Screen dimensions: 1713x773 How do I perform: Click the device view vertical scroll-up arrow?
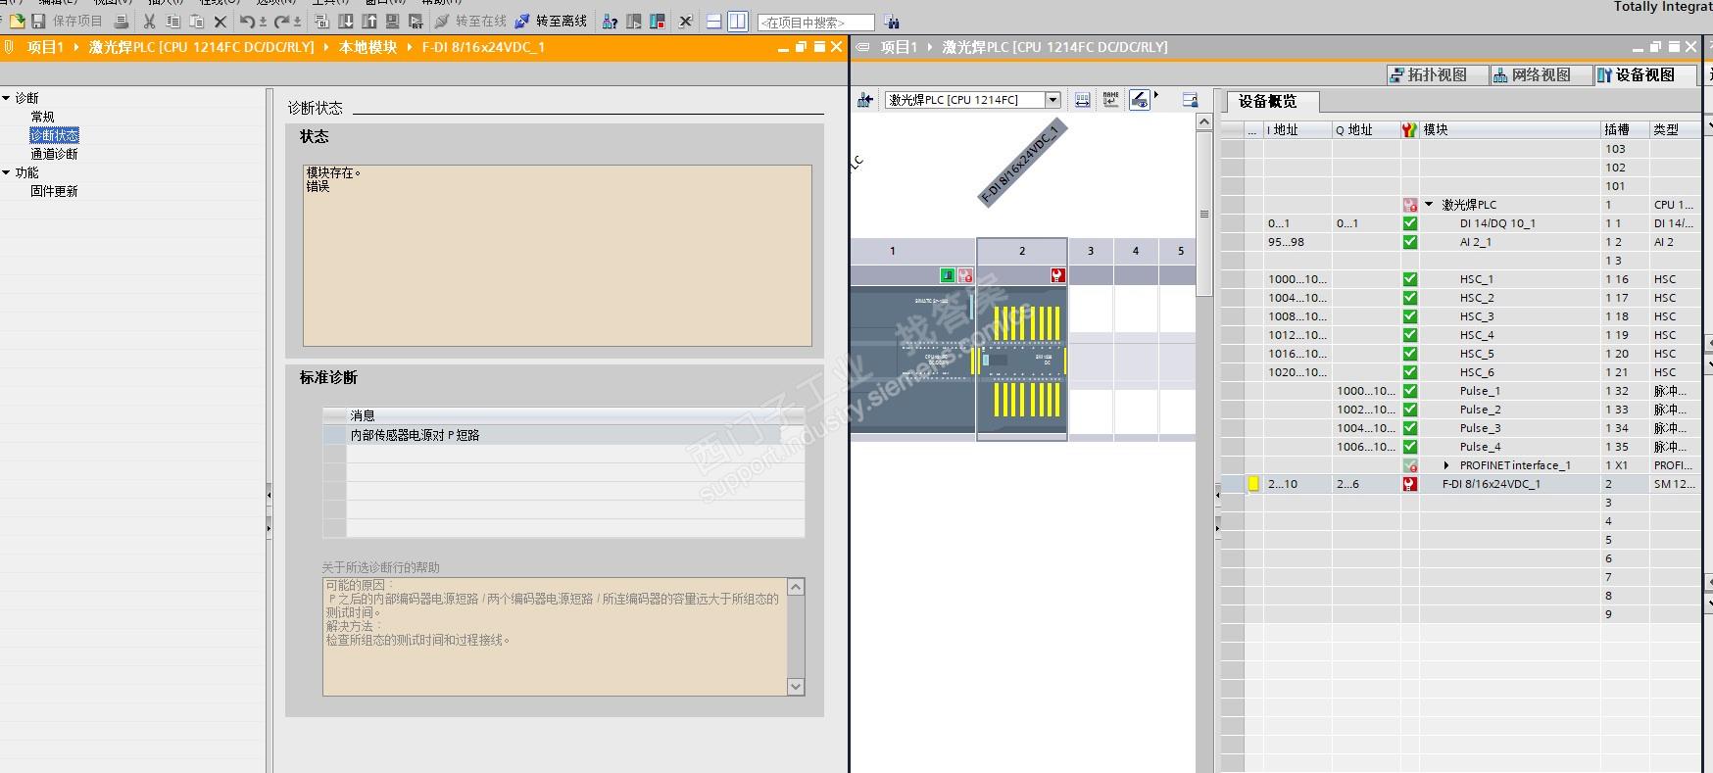(x=1204, y=121)
